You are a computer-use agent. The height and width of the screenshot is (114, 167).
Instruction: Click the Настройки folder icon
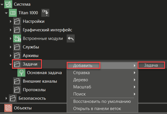(x=17, y=21)
